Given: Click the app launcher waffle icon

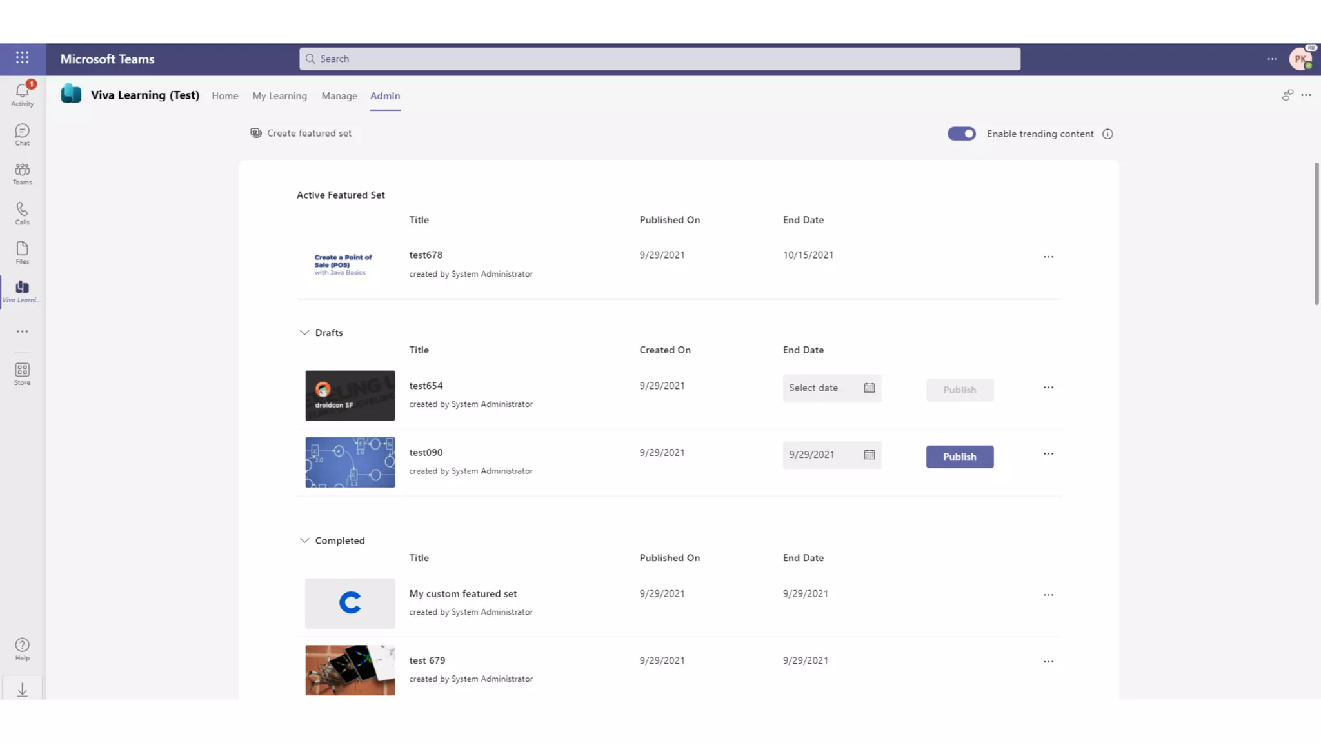Looking at the screenshot, I should (x=23, y=58).
